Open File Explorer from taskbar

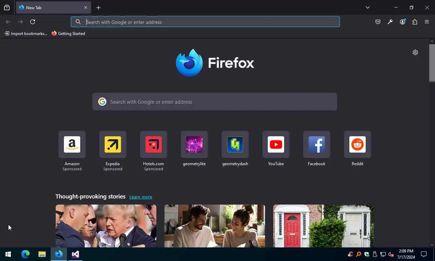[x=42, y=254]
